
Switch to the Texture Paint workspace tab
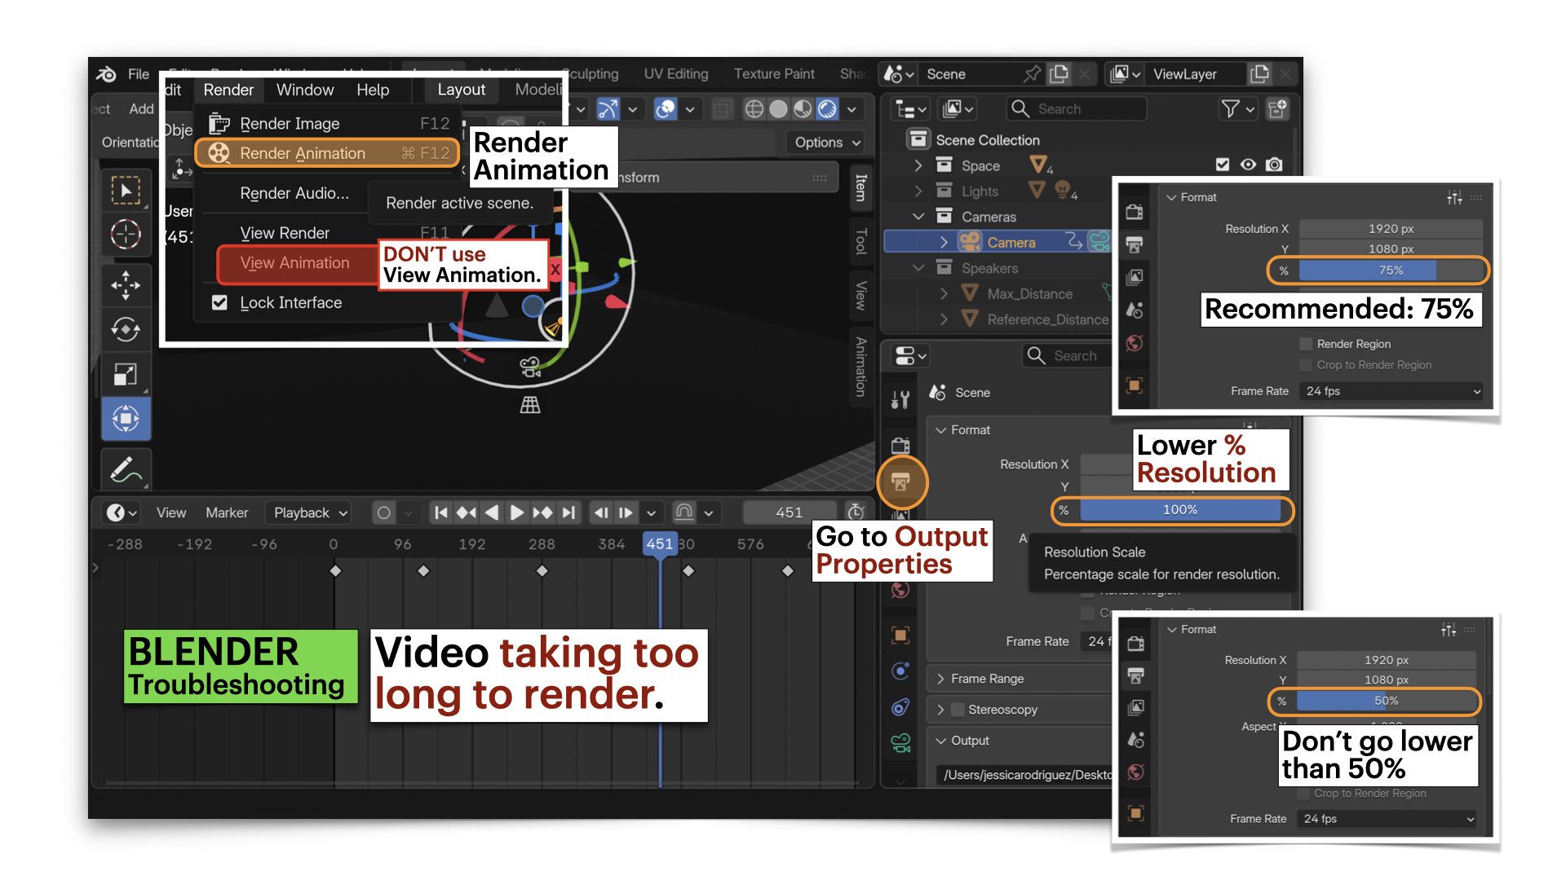(x=773, y=73)
